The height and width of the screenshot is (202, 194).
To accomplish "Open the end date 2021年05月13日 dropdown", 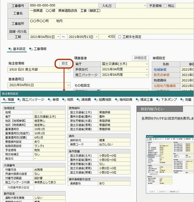I will [97, 37].
